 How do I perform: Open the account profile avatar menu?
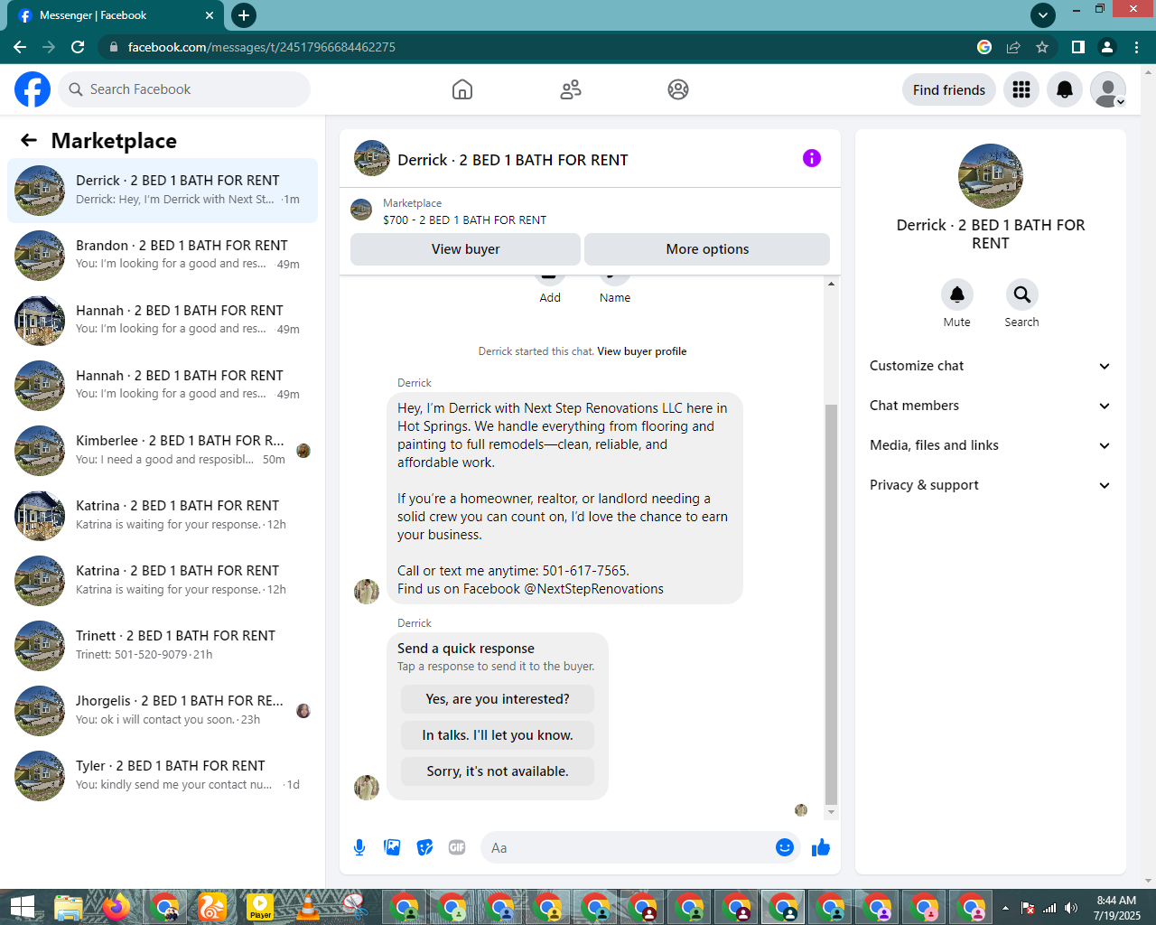coord(1108,89)
